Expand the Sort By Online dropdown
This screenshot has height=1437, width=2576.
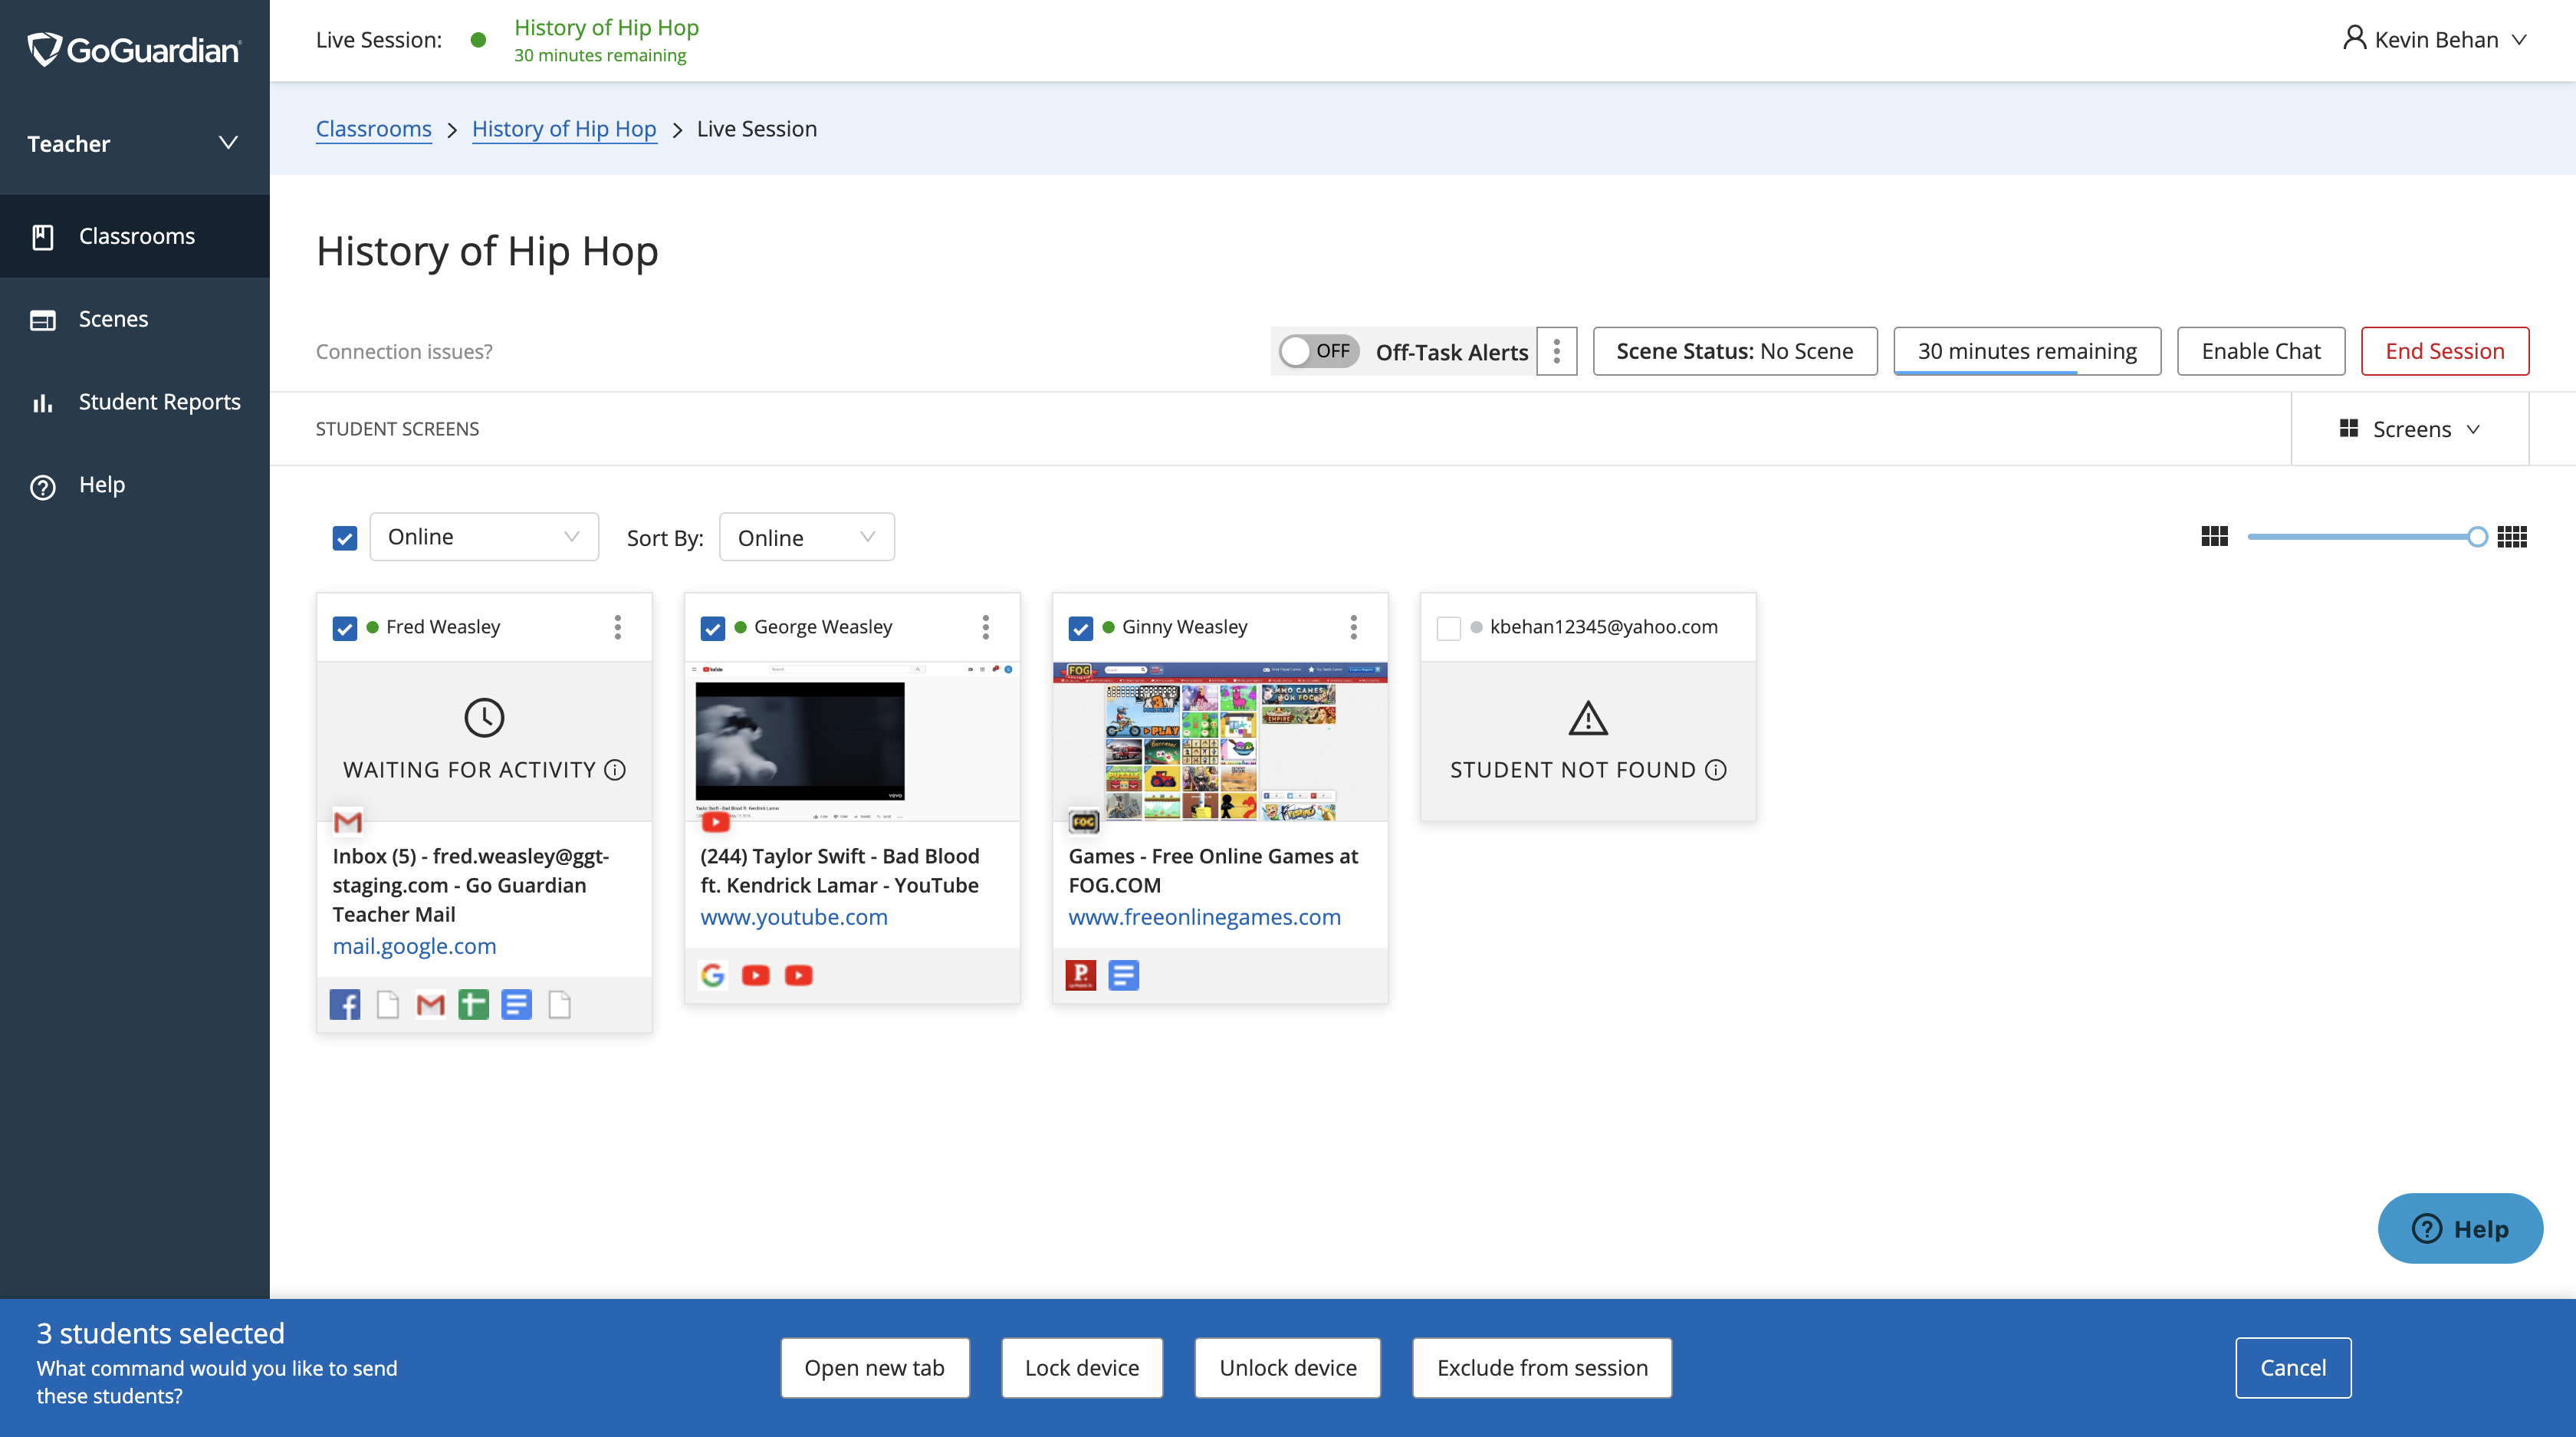click(806, 537)
